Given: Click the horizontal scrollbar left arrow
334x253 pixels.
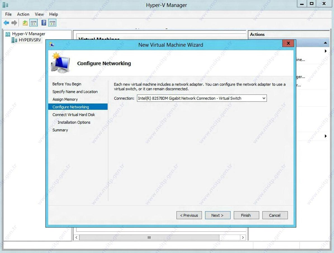Looking at the screenshot, I should (77, 237).
